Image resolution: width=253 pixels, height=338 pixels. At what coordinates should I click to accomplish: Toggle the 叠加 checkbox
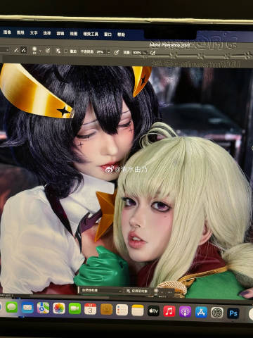click(x=66, y=51)
